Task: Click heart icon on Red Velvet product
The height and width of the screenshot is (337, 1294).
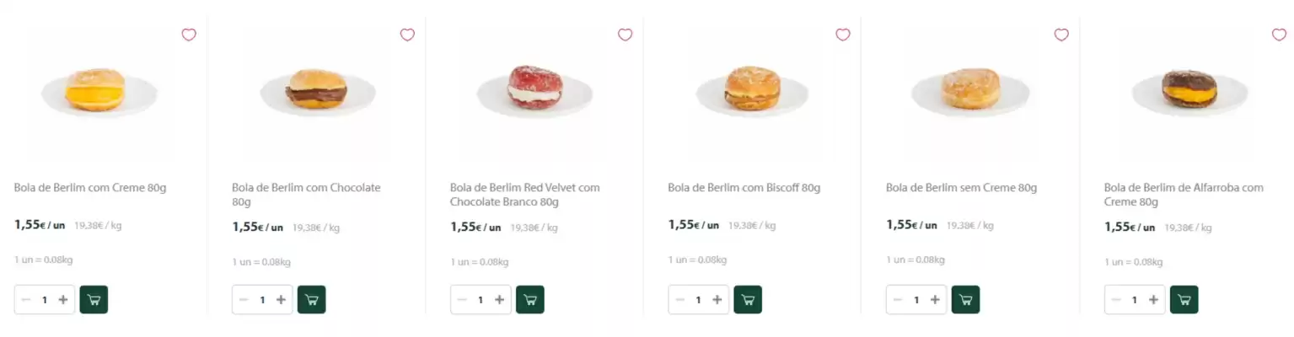Action: (625, 35)
